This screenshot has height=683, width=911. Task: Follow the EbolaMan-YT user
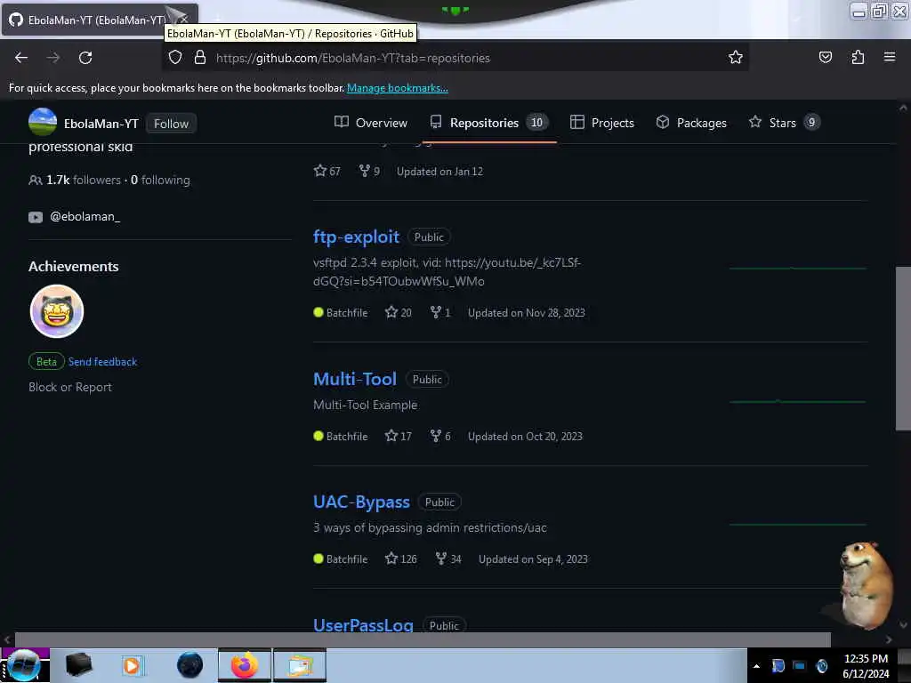tap(171, 124)
